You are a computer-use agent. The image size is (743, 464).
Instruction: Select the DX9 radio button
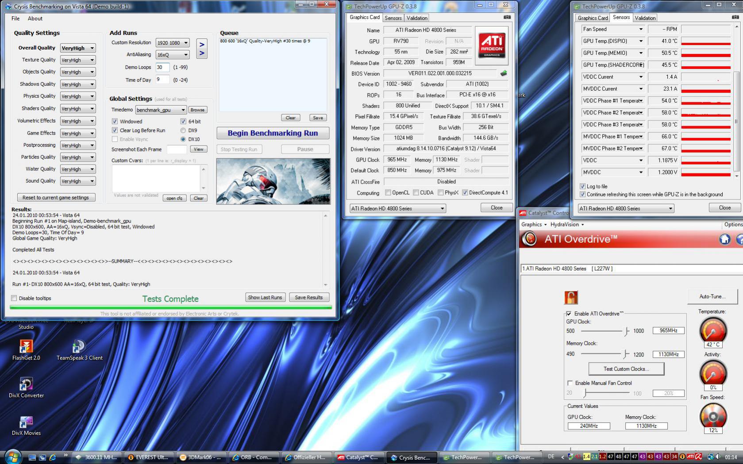[183, 130]
